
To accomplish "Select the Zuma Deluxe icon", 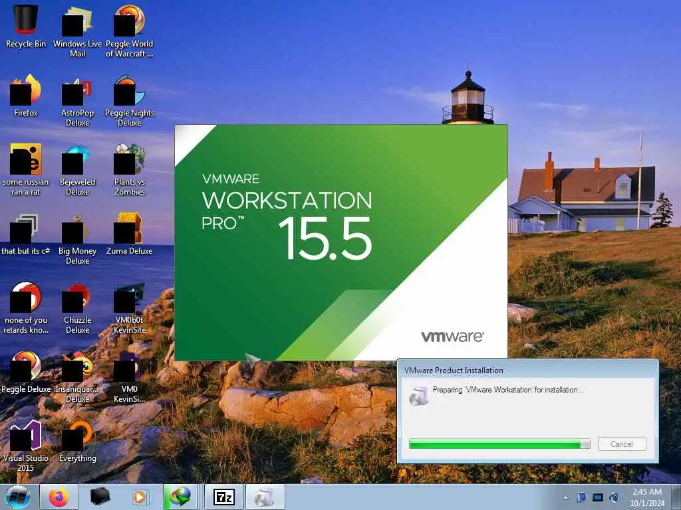I will [130, 234].
